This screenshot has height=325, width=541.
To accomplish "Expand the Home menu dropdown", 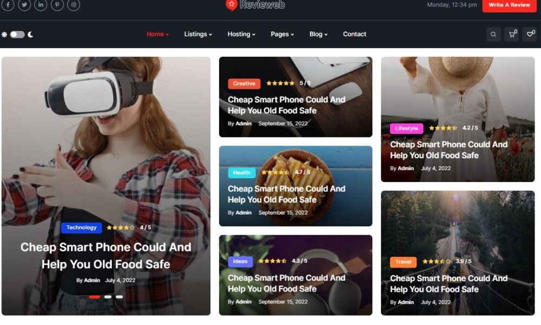I will 157,34.
